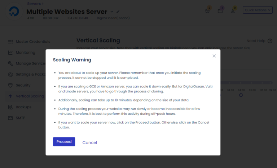This screenshot has width=277, height=168.
Task: Click the team members user icon
Action: click(233, 11)
